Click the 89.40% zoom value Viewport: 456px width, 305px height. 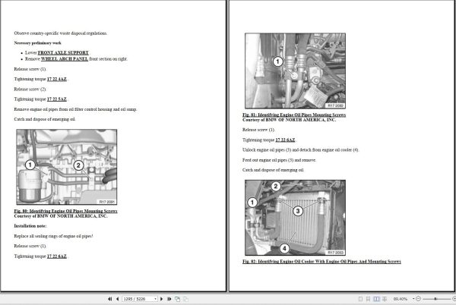click(x=401, y=299)
